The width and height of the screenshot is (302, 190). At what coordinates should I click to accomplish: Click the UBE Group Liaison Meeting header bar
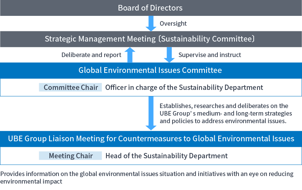tap(151, 139)
